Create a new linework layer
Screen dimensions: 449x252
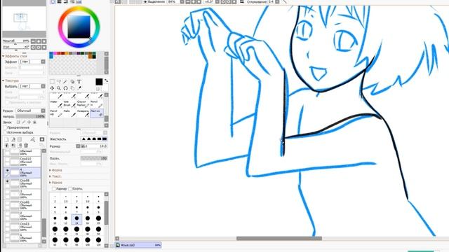coord(13,139)
